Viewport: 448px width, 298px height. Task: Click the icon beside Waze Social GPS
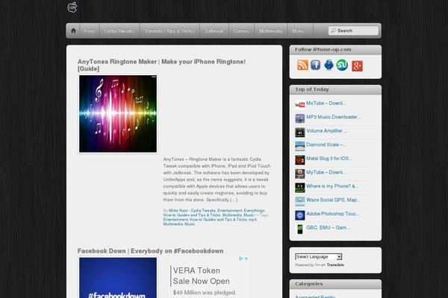(x=299, y=201)
